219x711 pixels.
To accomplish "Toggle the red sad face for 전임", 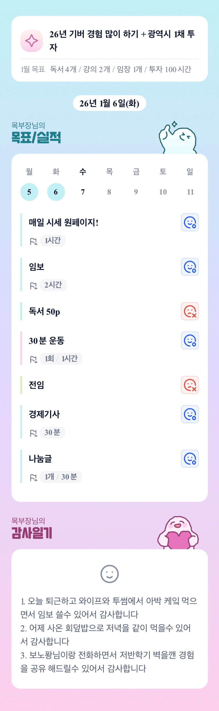I will point(190,385).
